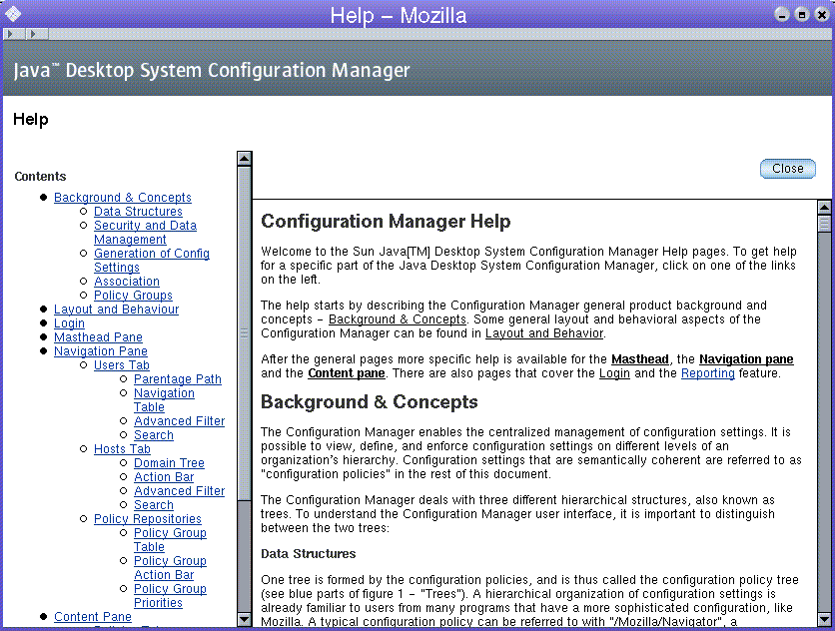Follow the bold Content pane link

click(347, 373)
